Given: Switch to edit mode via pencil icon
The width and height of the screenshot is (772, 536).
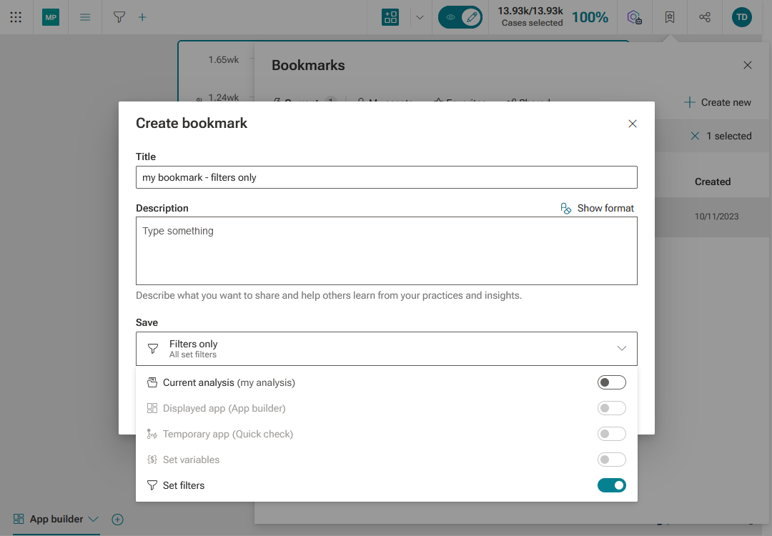Looking at the screenshot, I should [x=472, y=17].
